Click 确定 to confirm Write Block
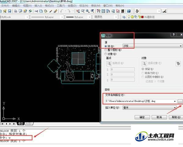The width and height of the screenshot is (183, 147). (x=142, y=117)
